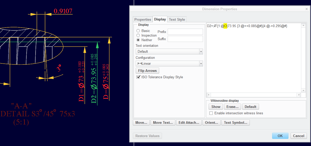Click the Prefix input field
The width and height of the screenshot is (311, 146).
click(x=185, y=32)
